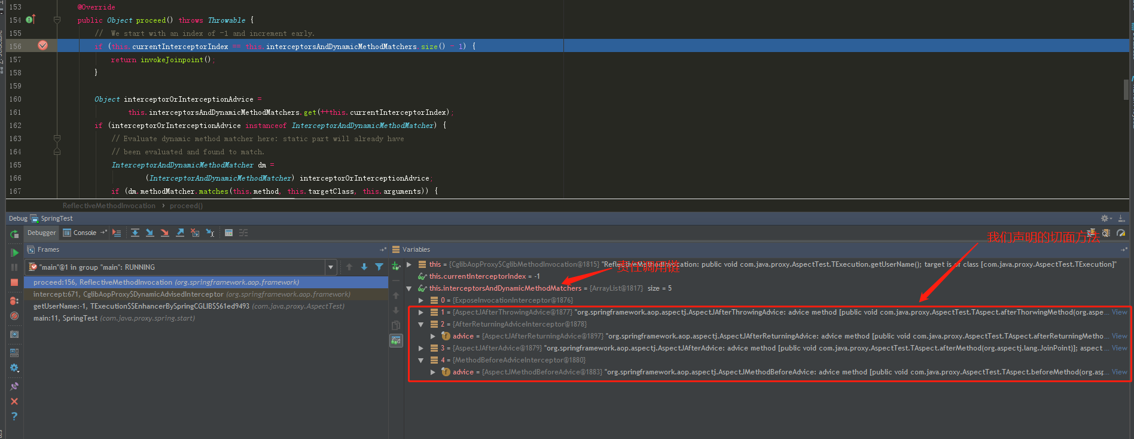Collapse the code fold at line 154
This screenshot has height=439, width=1134.
tap(57, 20)
